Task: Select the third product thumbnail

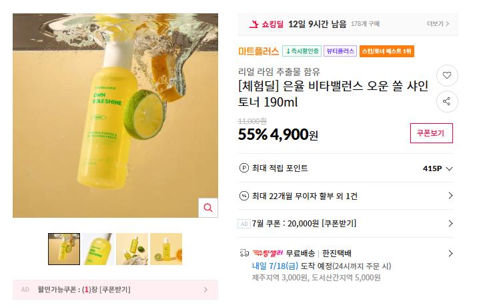Action: coord(132,248)
